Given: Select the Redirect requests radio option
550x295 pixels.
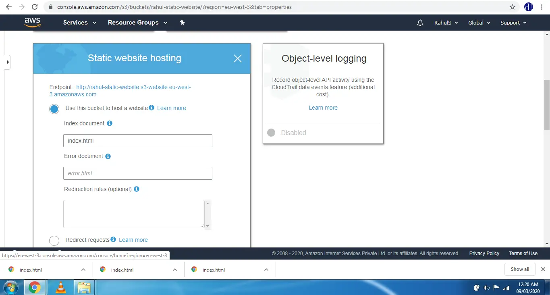Looking at the screenshot, I should coord(54,241).
